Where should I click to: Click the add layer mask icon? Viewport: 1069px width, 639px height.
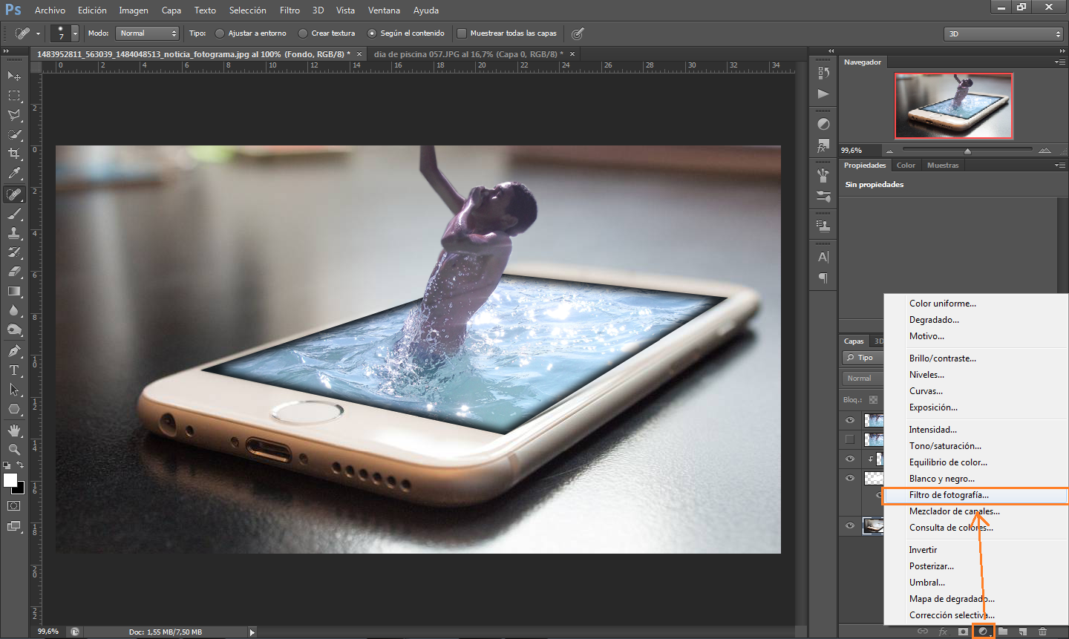(x=963, y=632)
